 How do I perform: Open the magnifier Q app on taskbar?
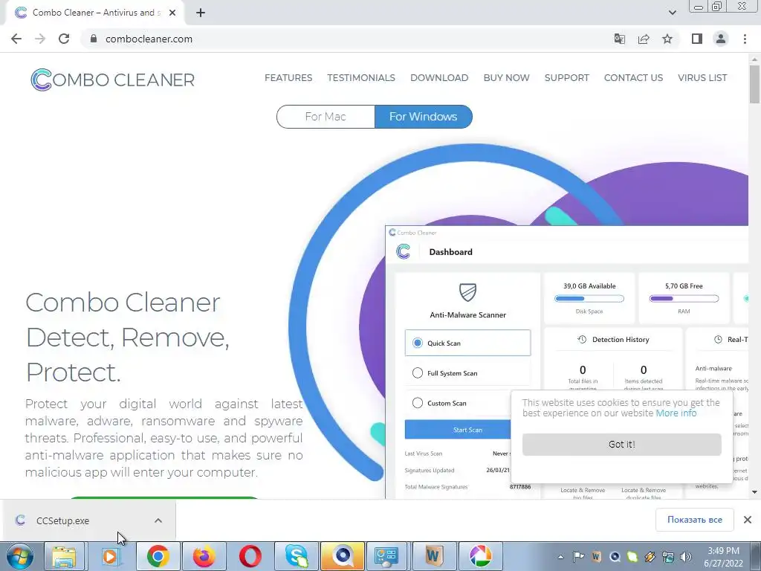point(342,556)
